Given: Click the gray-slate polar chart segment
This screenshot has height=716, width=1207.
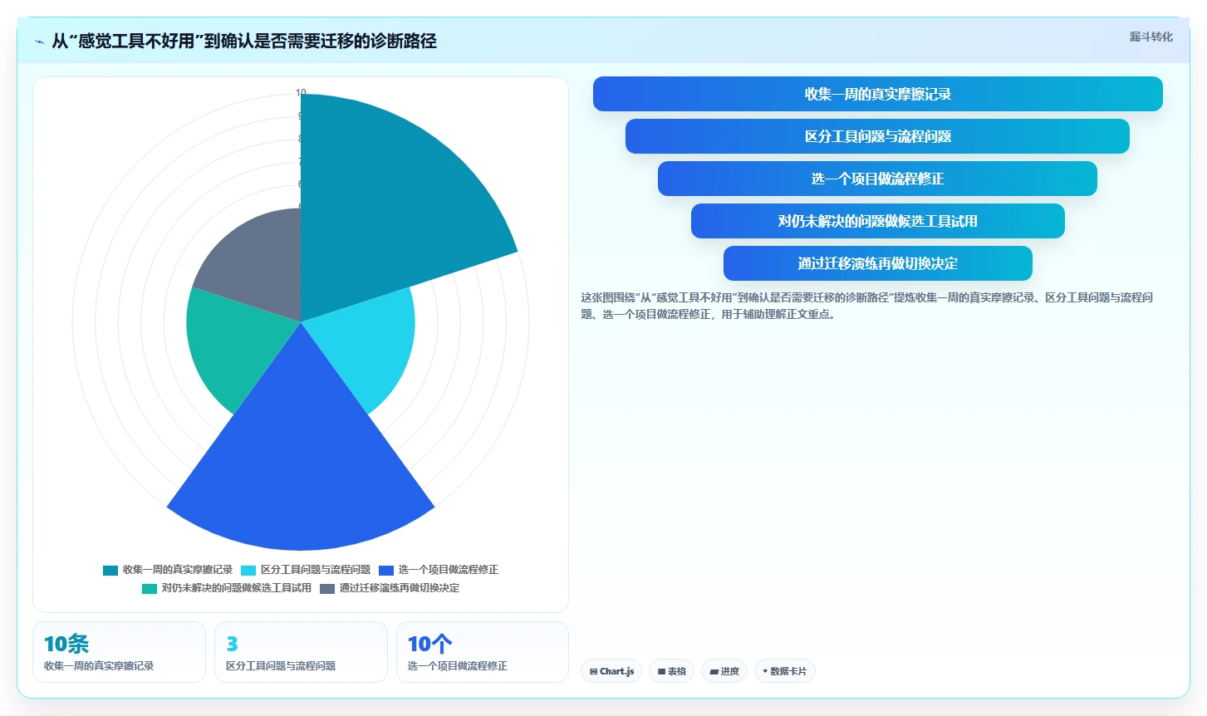Looking at the screenshot, I should tap(258, 266).
